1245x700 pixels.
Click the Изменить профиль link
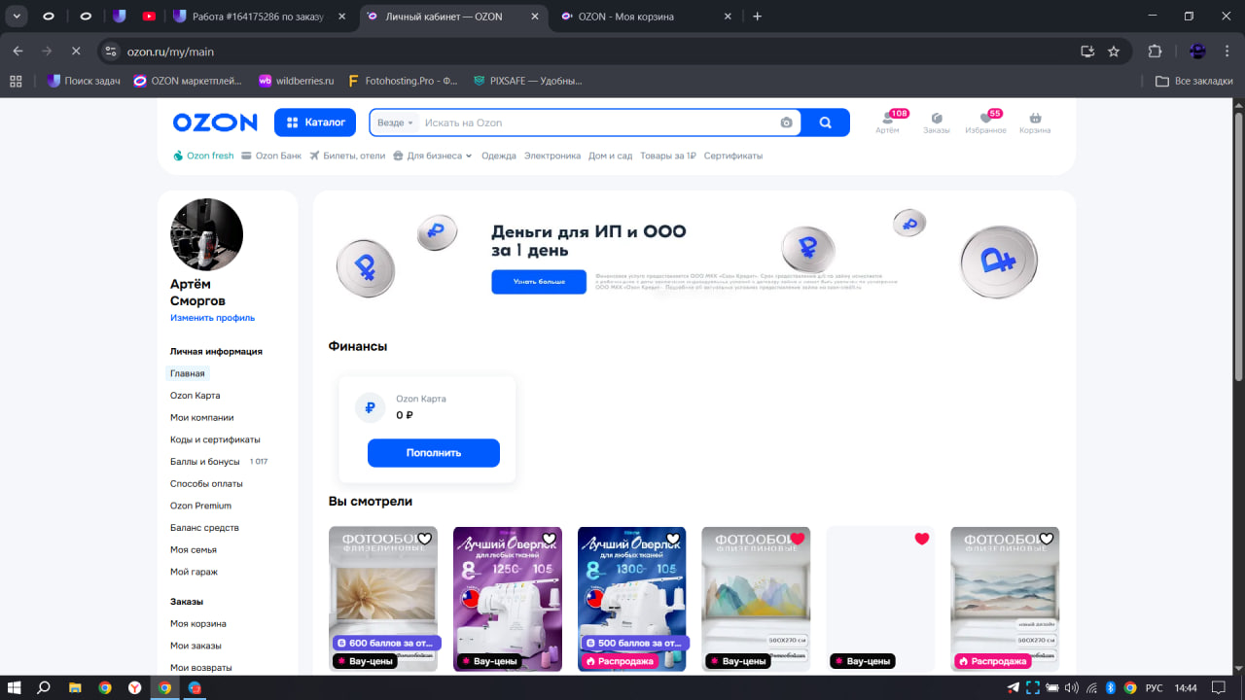click(x=212, y=318)
